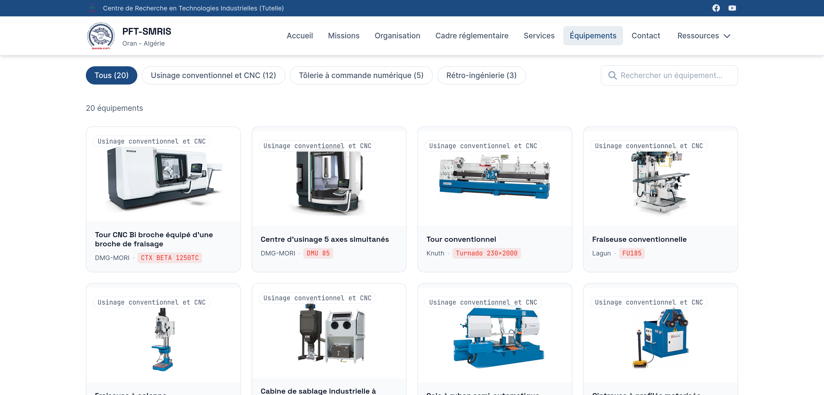The height and width of the screenshot is (395, 824).
Task: Open the CTX BETA 1250TC lathe image
Action: click(x=163, y=178)
